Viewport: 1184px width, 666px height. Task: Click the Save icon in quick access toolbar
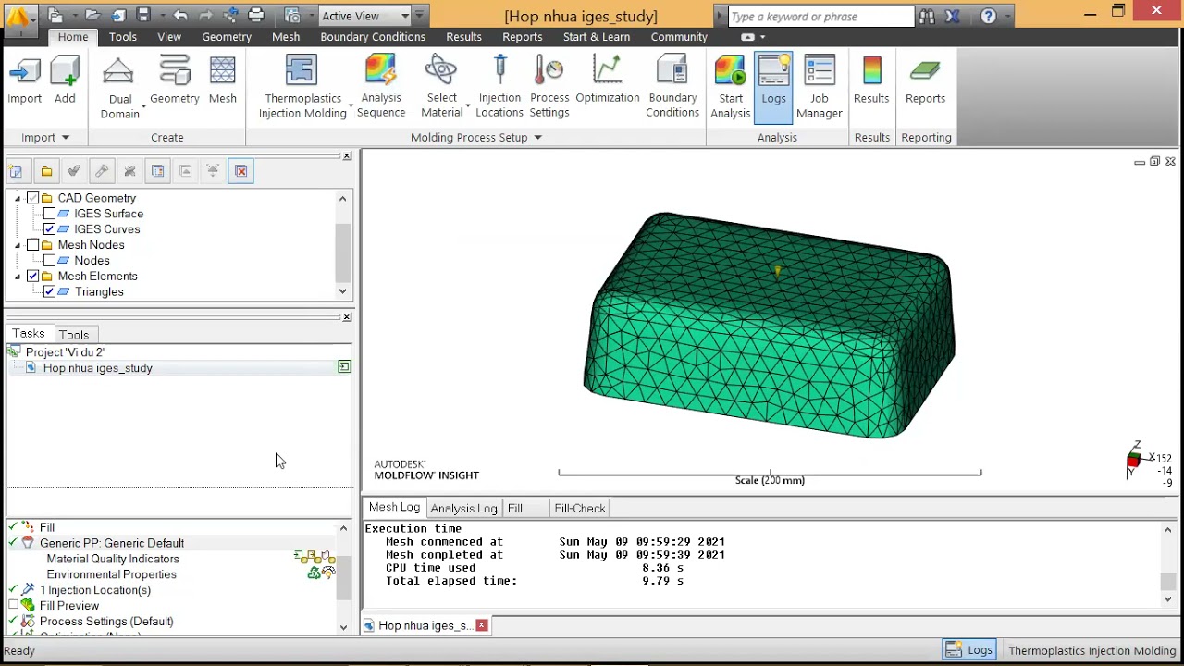tap(142, 15)
